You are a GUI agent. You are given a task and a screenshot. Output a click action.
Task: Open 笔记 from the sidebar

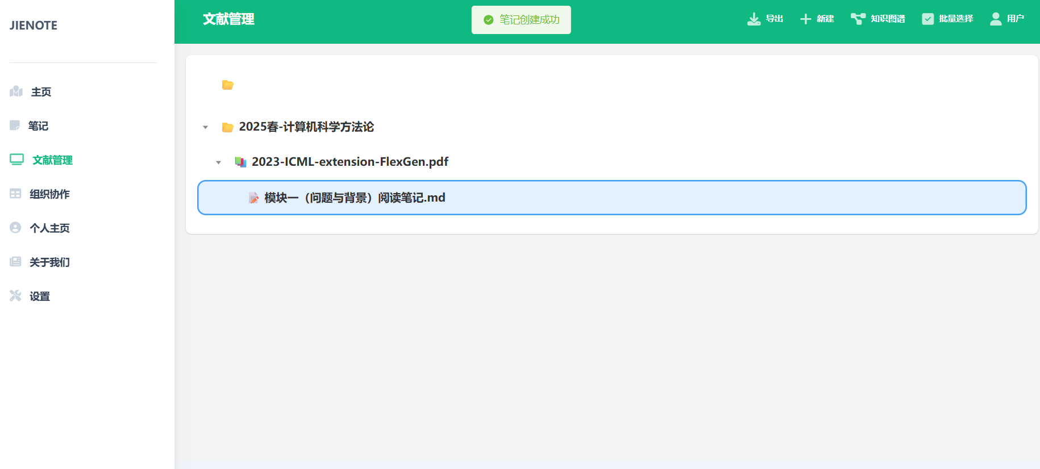tap(38, 126)
